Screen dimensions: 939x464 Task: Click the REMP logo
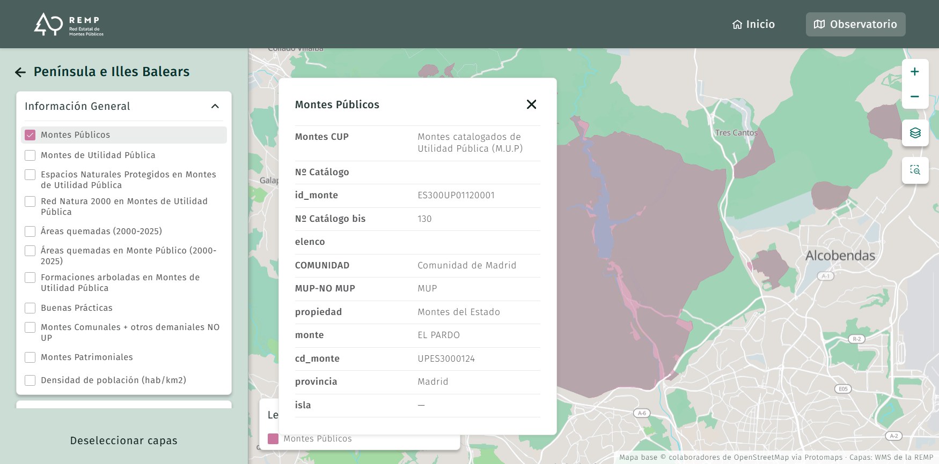coord(69,25)
